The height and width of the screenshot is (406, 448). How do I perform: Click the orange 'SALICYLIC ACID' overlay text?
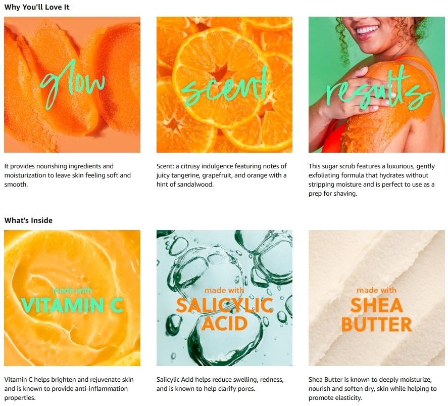coord(224,314)
